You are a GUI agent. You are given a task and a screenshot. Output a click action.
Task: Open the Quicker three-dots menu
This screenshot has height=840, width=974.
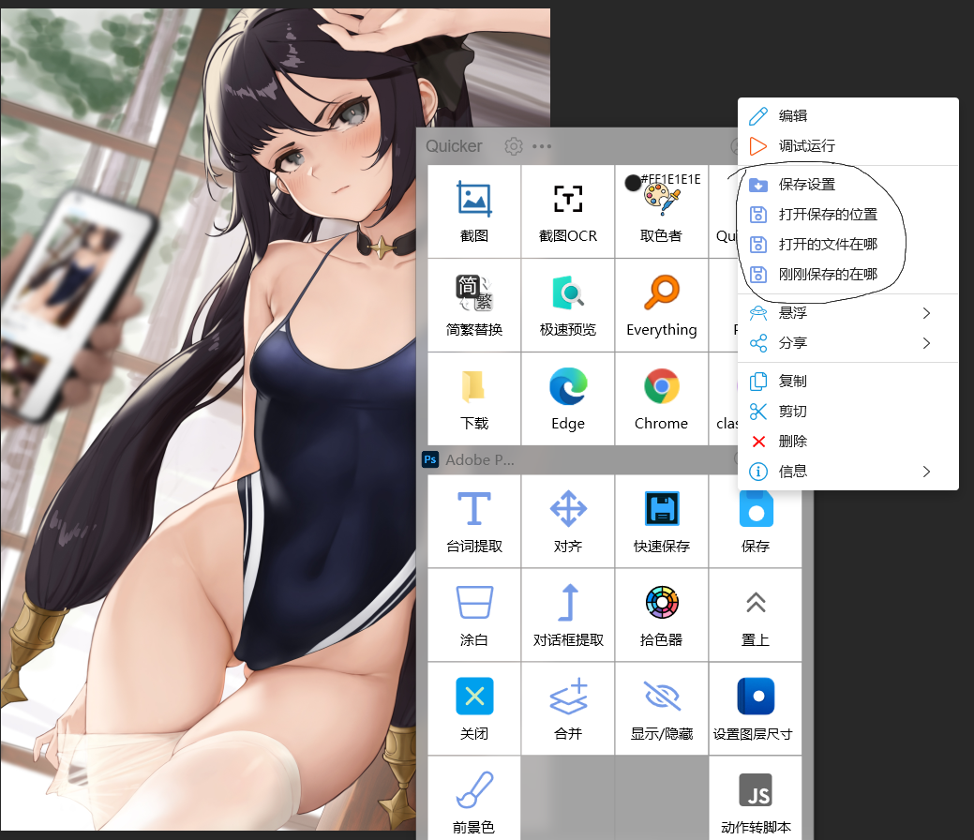point(542,146)
